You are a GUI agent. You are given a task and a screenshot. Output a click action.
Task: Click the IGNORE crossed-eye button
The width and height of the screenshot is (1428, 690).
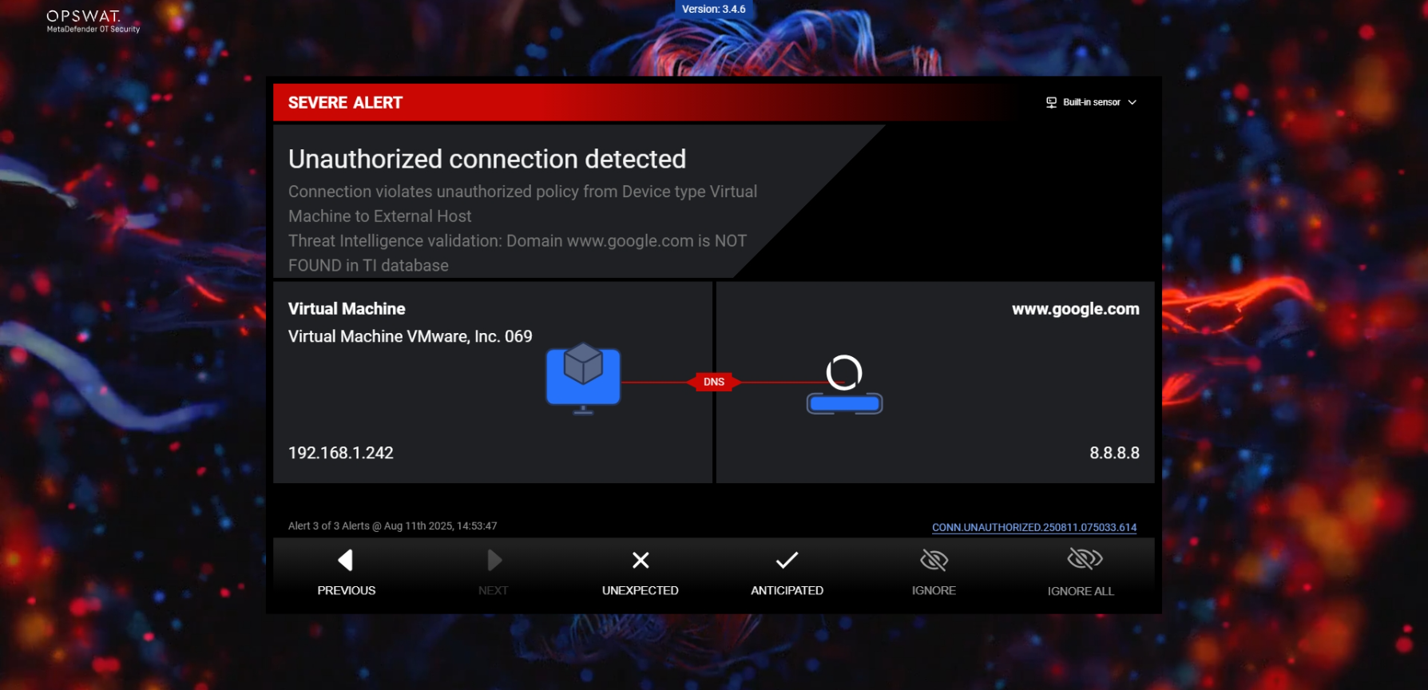(934, 573)
